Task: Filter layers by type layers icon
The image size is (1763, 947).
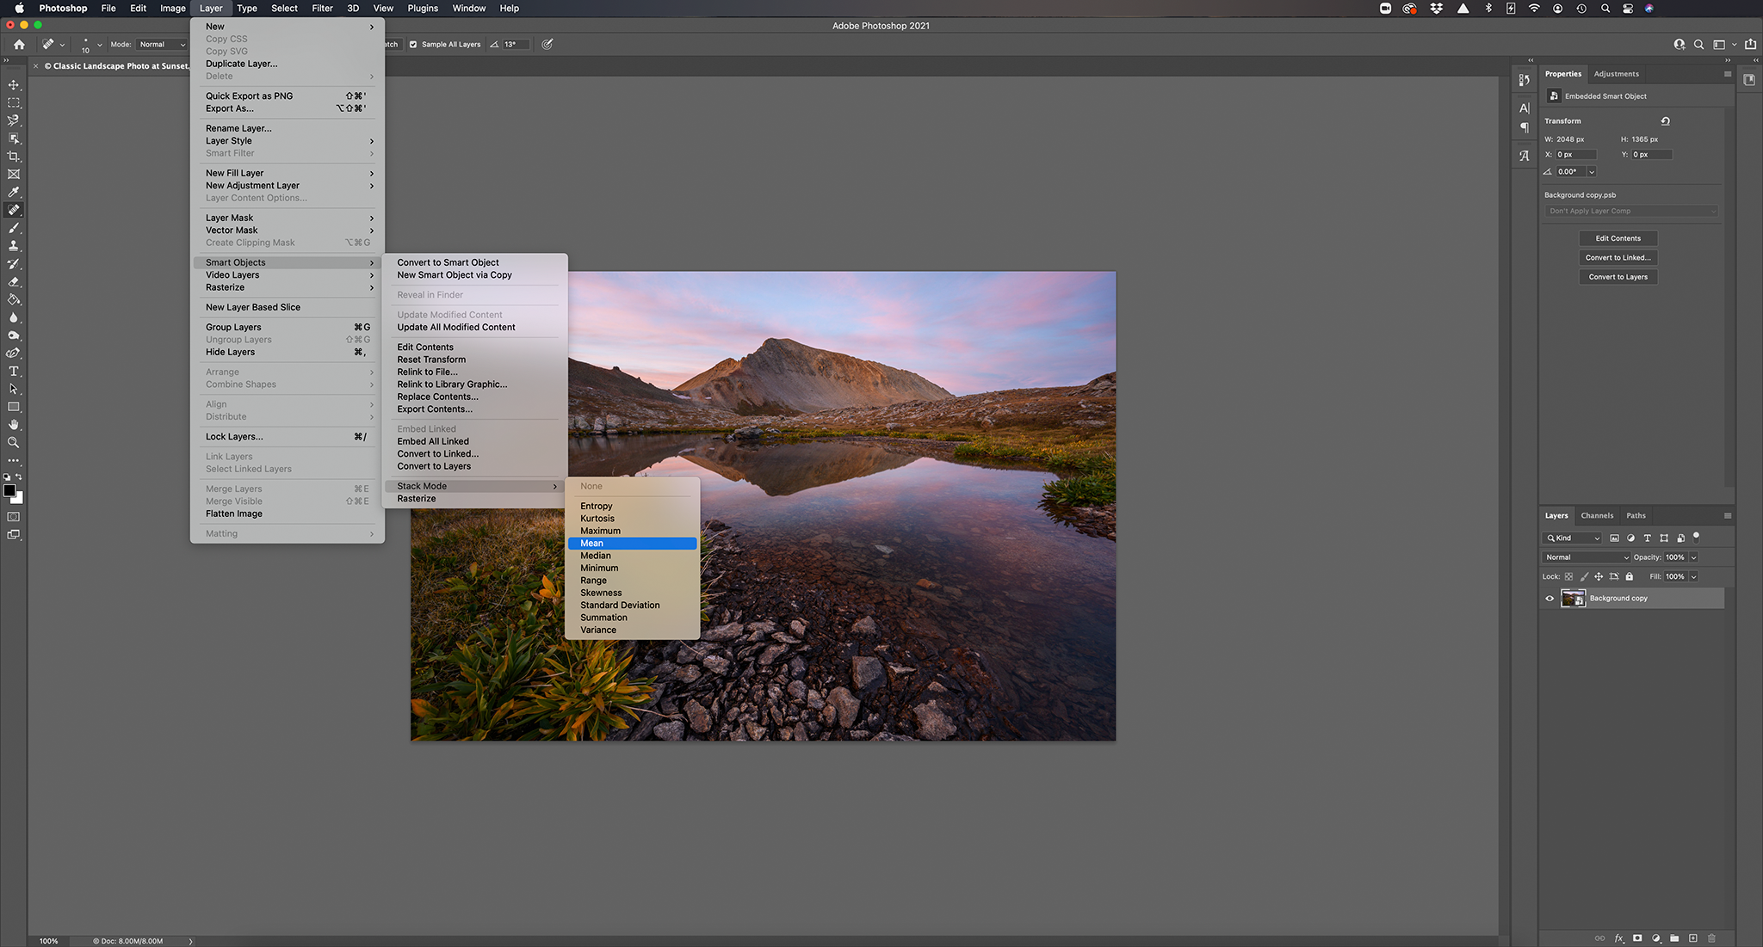Action: [x=1647, y=538]
